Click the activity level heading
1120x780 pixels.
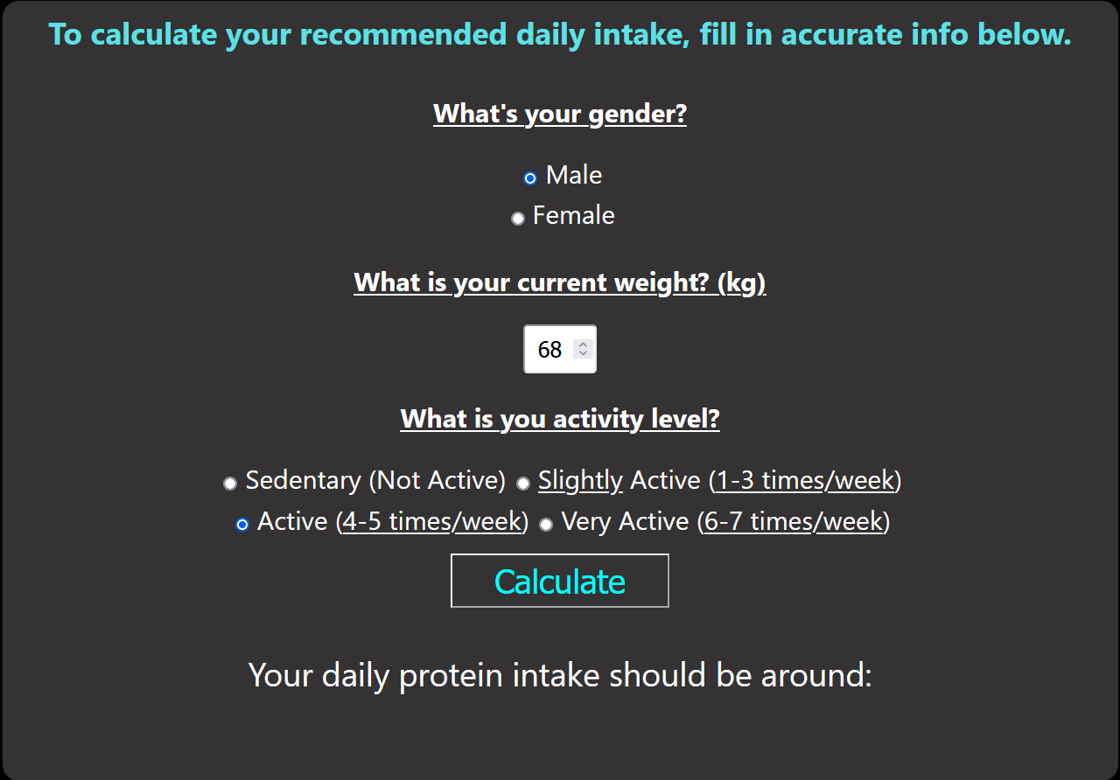[560, 419]
